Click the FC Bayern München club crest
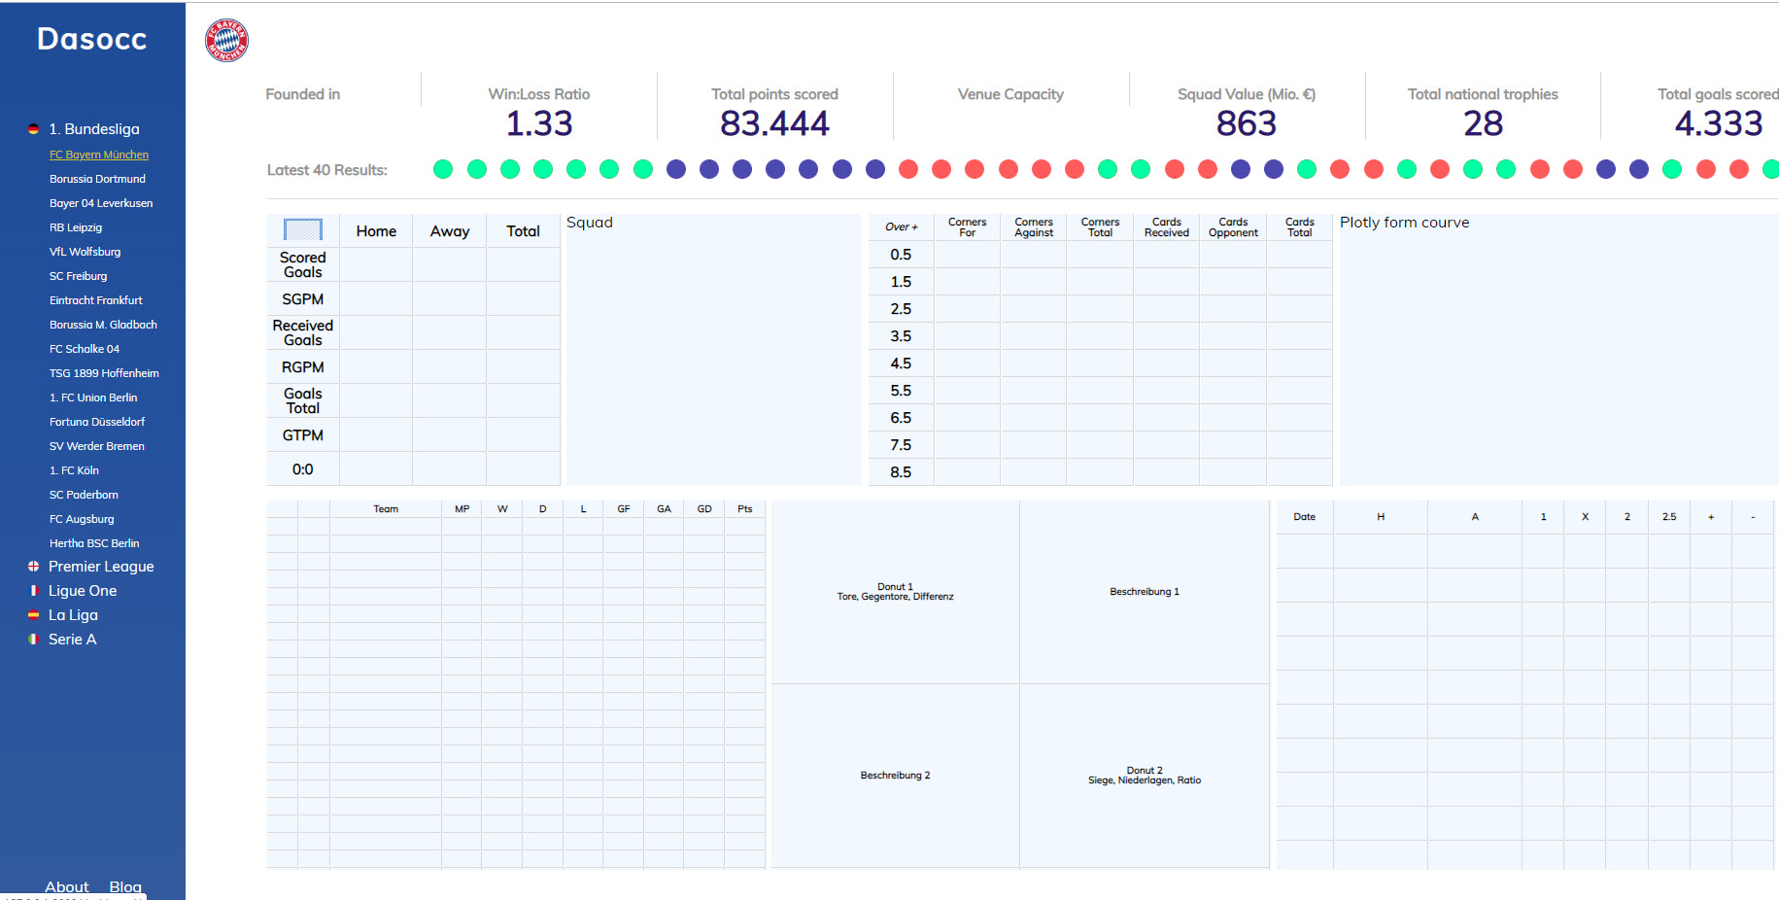The height and width of the screenshot is (900, 1779). (226, 41)
